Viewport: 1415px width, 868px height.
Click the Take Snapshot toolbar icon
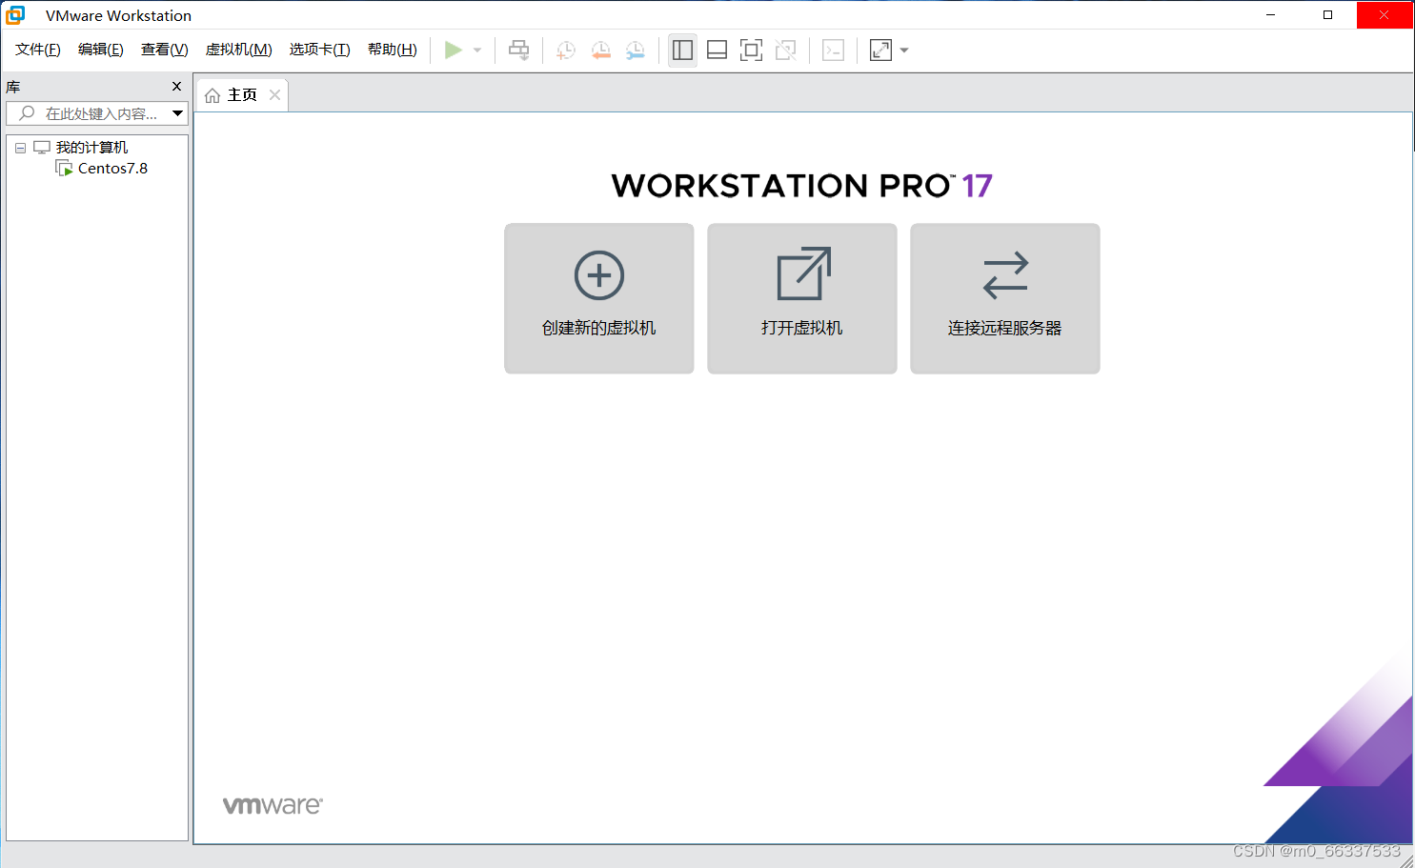[566, 50]
